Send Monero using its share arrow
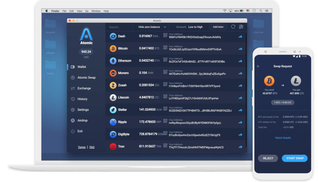This screenshot has width=318, height=182. (x=240, y=74)
